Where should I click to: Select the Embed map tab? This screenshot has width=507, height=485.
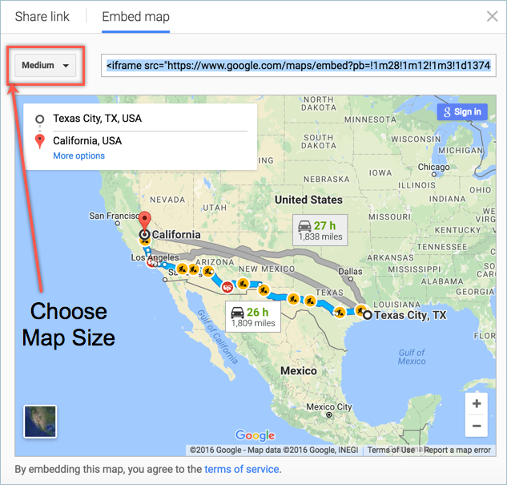click(135, 16)
